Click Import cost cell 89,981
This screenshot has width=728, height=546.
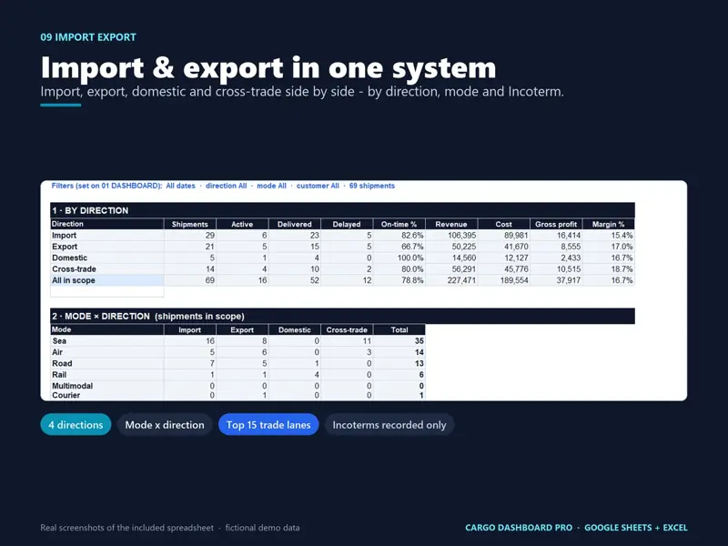(x=503, y=236)
